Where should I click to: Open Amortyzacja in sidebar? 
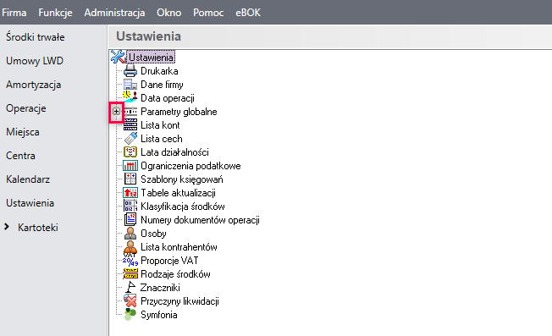click(x=34, y=85)
